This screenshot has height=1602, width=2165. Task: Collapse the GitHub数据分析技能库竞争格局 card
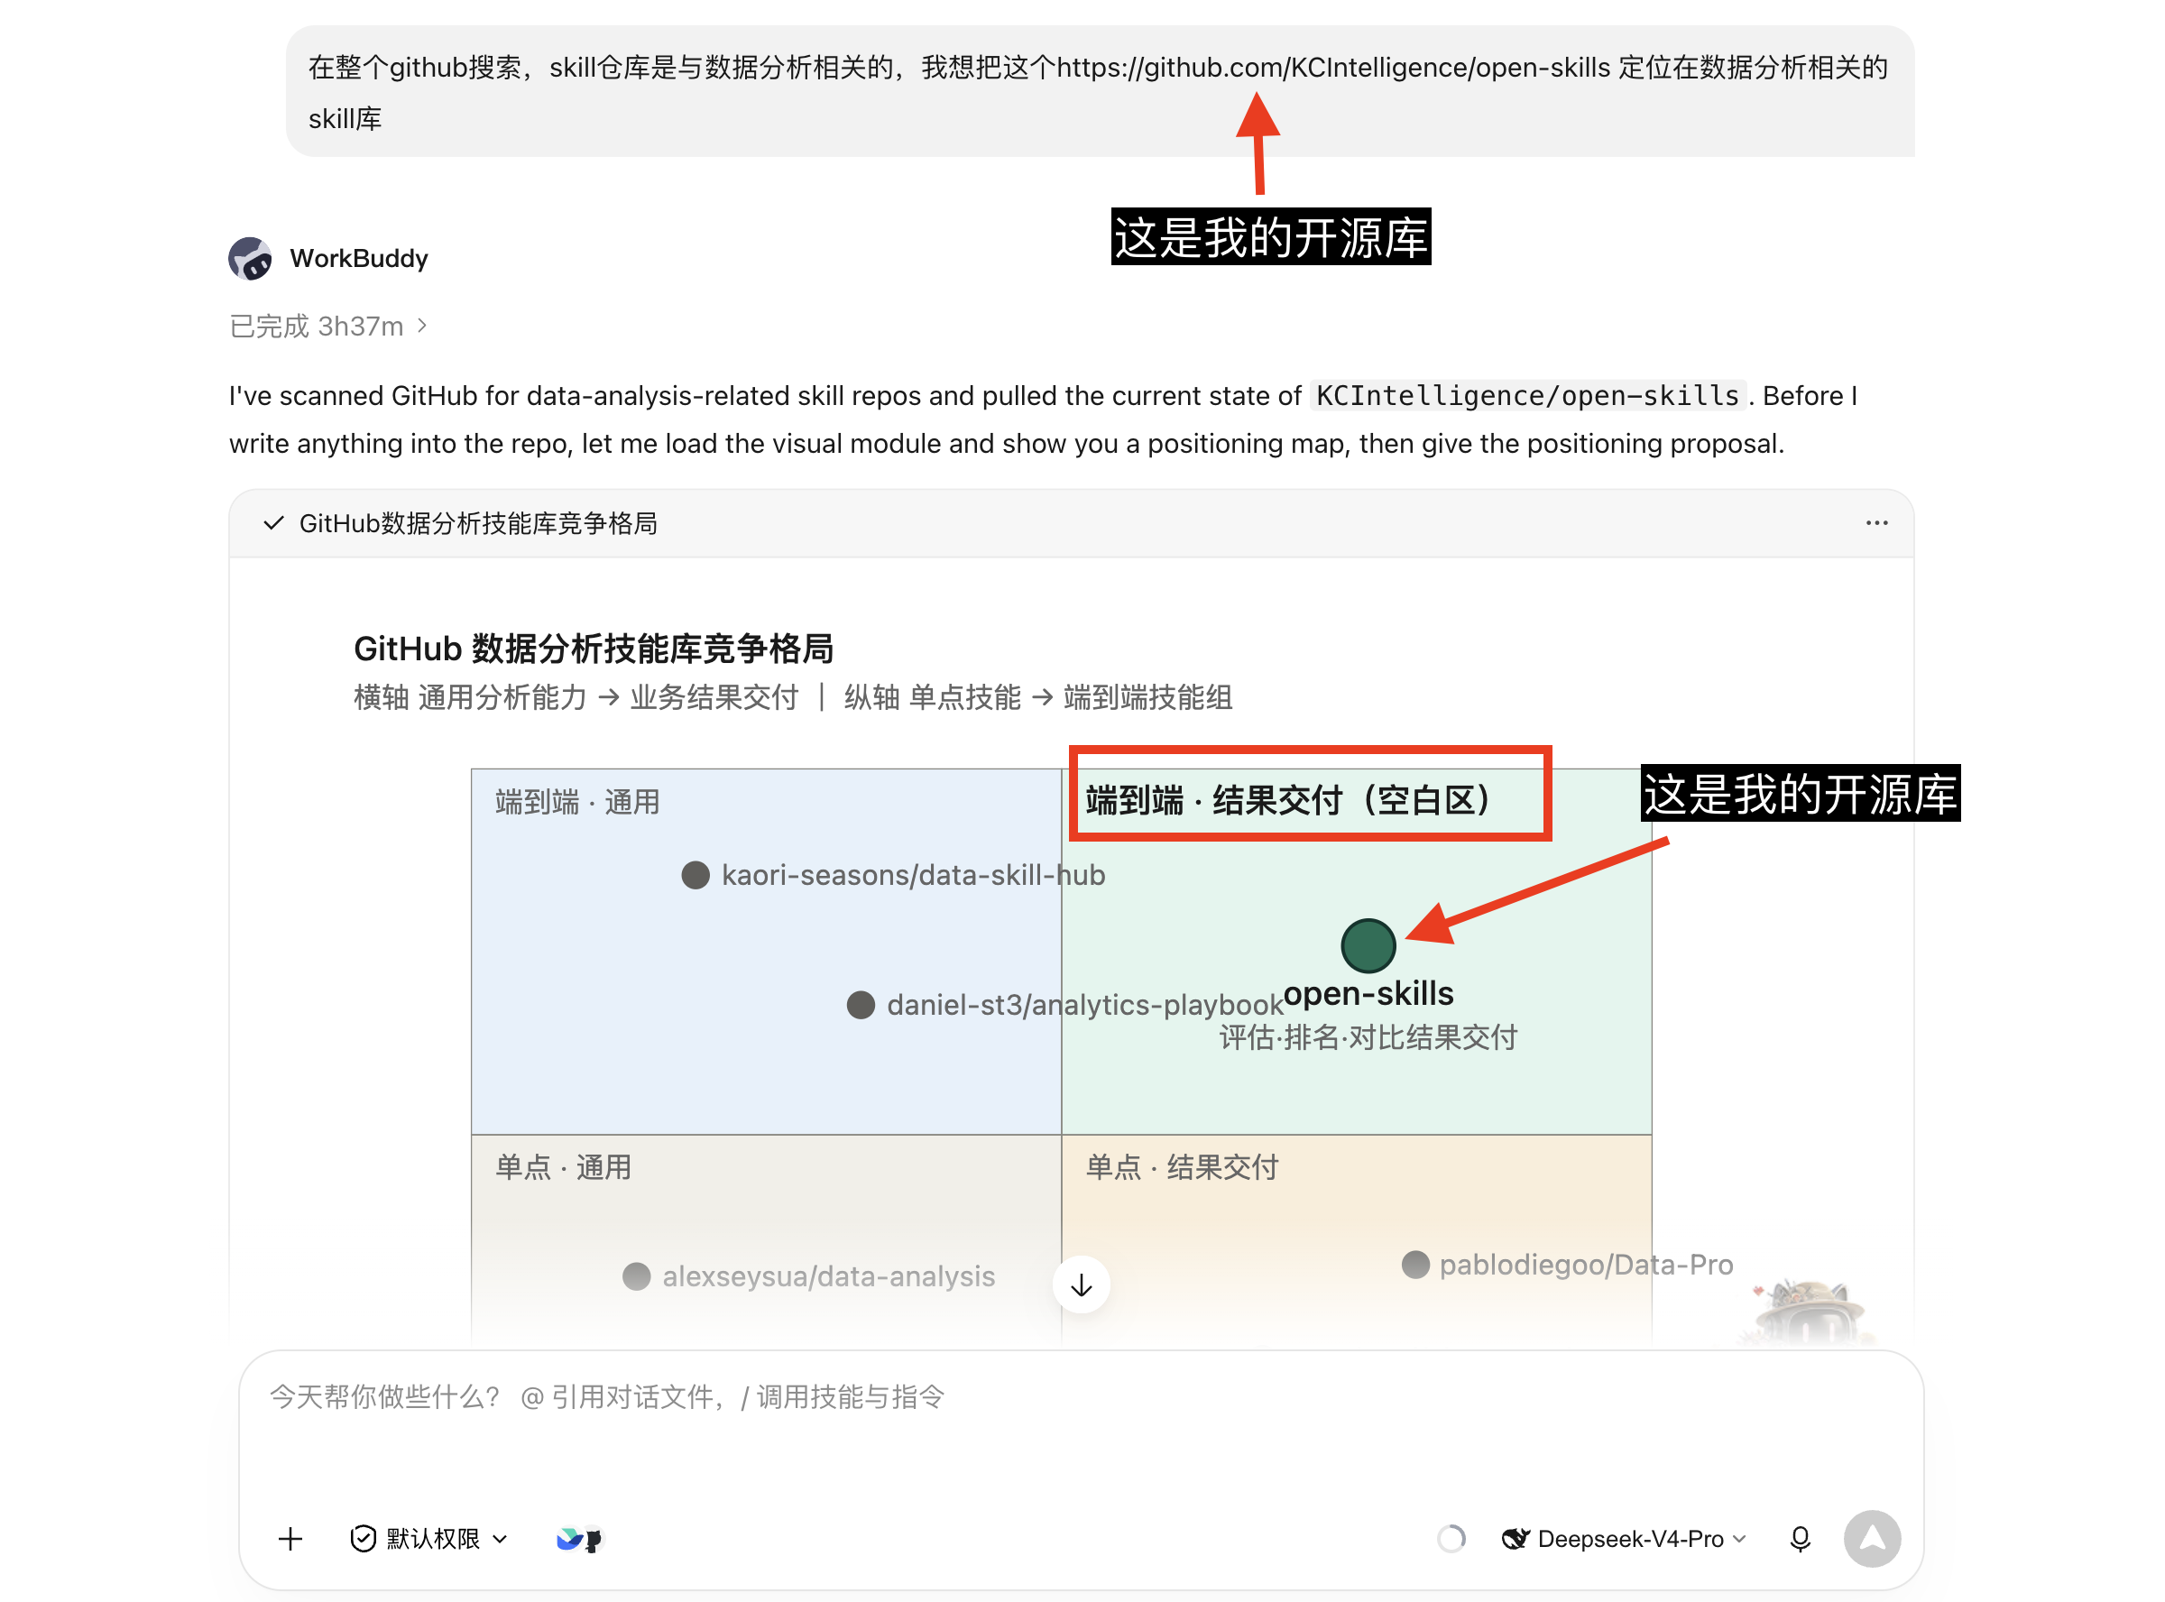(273, 524)
